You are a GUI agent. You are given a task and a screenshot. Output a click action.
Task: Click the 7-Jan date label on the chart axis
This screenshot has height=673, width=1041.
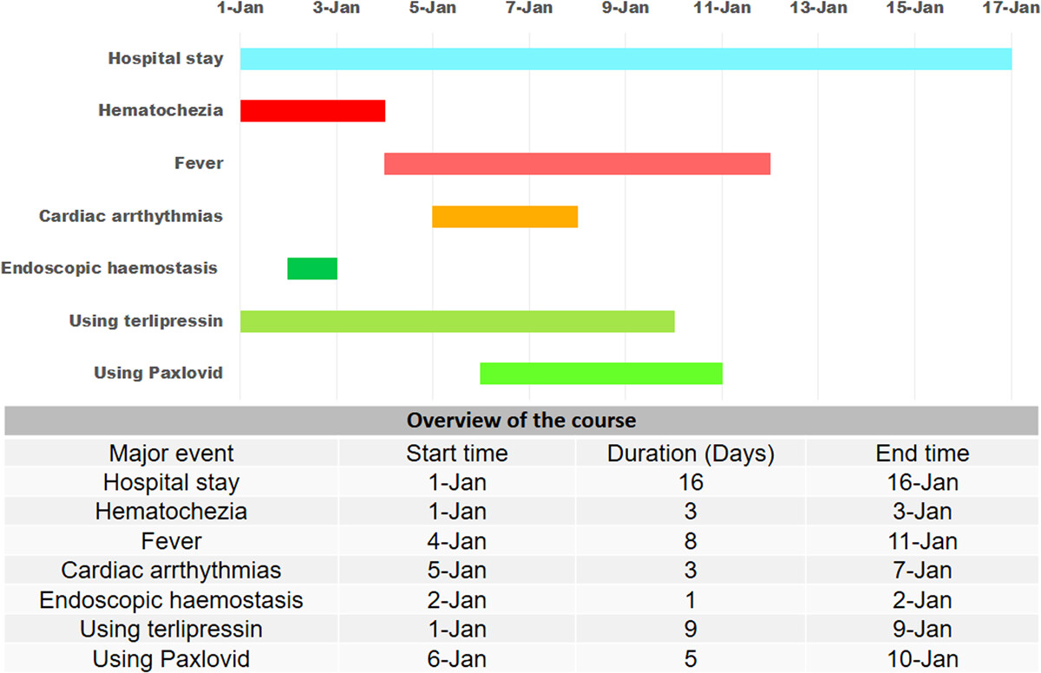click(x=529, y=9)
